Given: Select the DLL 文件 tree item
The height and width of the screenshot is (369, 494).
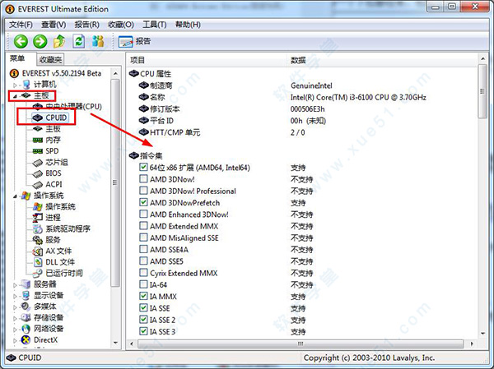Looking at the screenshot, I should [x=54, y=262].
